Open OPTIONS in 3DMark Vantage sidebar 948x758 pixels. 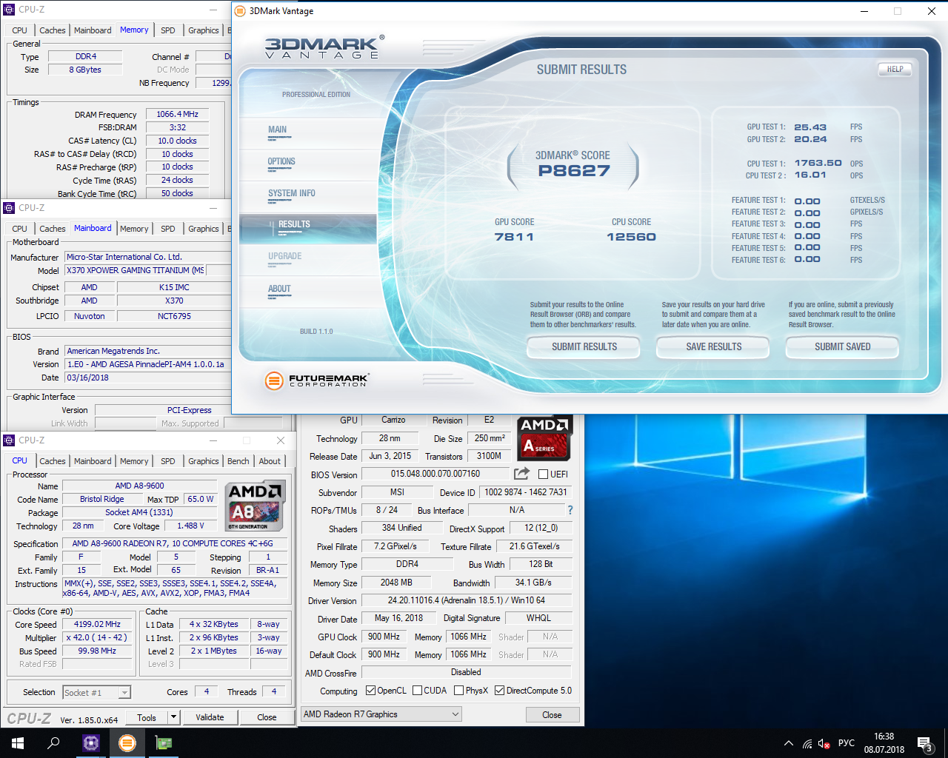[x=281, y=161]
